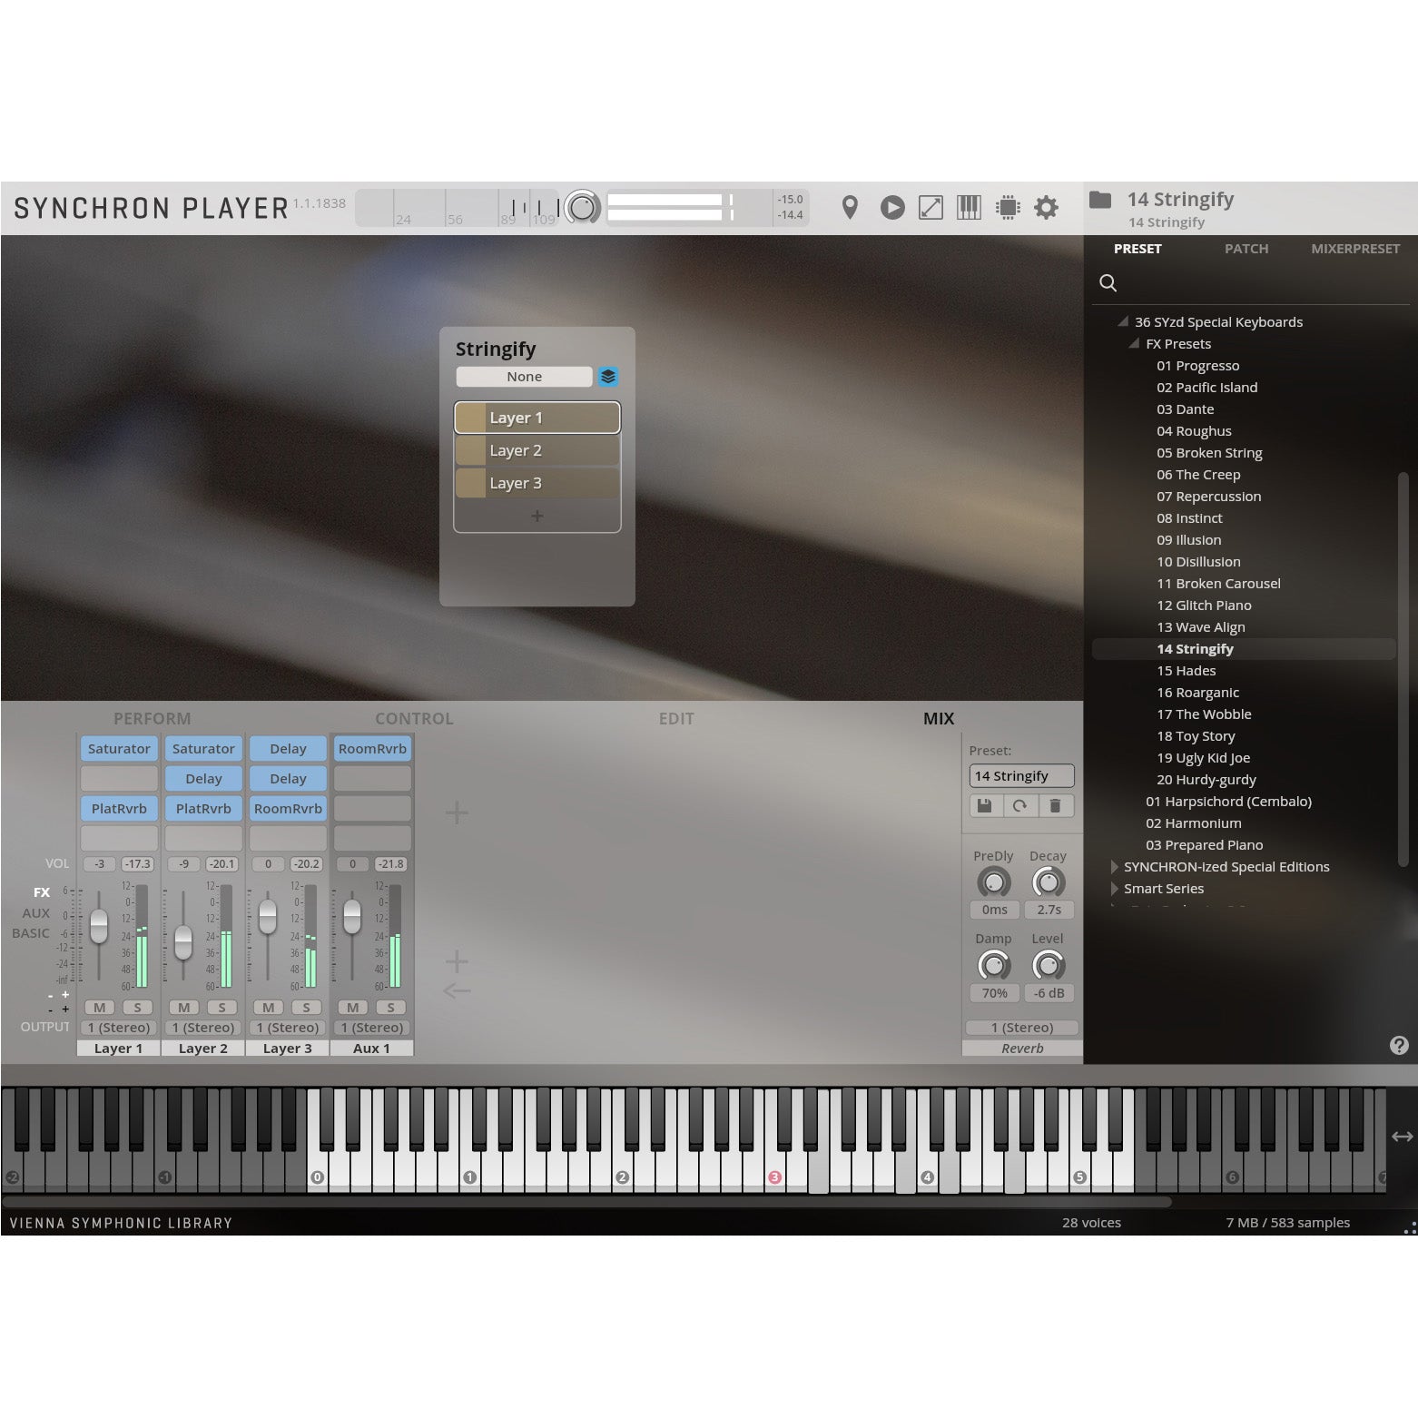The image size is (1418, 1418).
Task: Click the play icon in top toolbar
Action: [891, 207]
